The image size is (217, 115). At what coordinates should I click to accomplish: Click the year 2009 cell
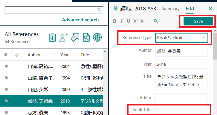click(65, 90)
